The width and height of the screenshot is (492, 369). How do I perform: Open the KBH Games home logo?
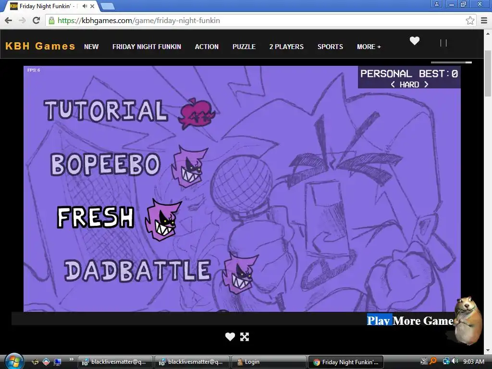click(40, 46)
